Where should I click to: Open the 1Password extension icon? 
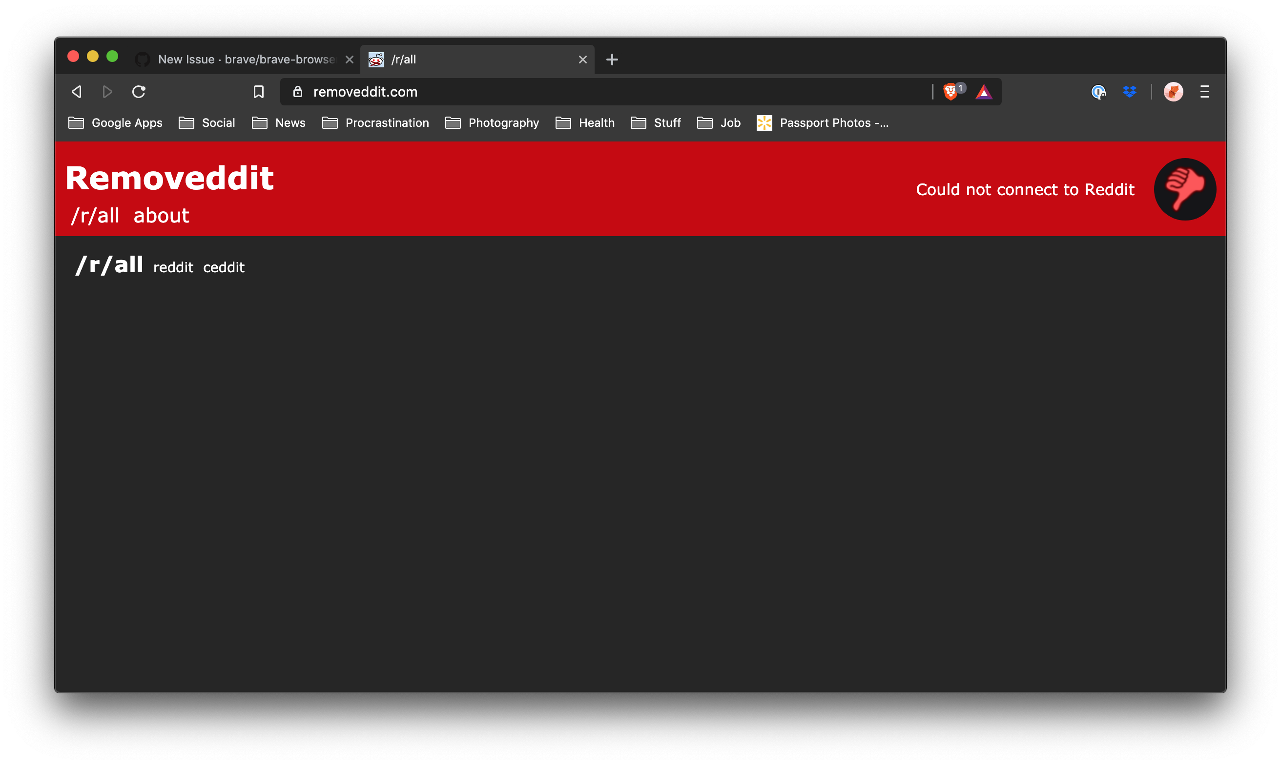[x=1098, y=92]
